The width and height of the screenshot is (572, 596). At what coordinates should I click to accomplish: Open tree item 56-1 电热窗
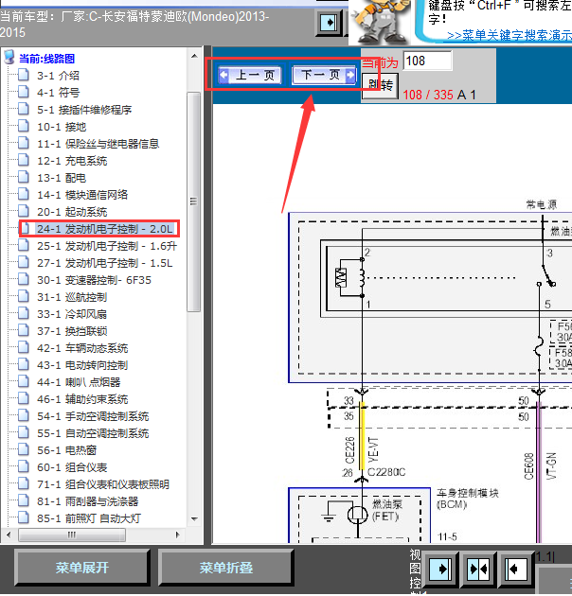coord(66,450)
